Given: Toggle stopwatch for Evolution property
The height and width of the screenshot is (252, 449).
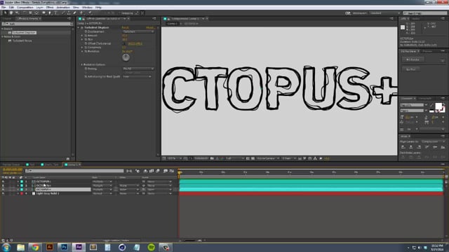Looking at the screenshot, I should point(86,51).
